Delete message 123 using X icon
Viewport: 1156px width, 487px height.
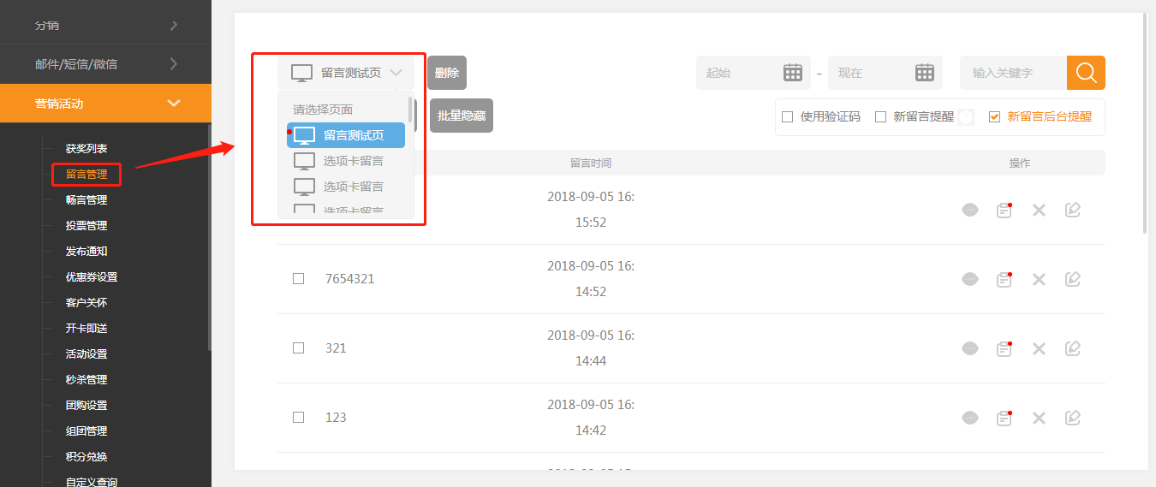click(x=1039, y=418)
